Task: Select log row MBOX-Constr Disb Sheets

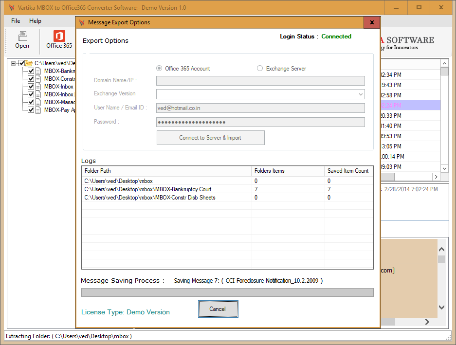Action: (x=227, y=198)
